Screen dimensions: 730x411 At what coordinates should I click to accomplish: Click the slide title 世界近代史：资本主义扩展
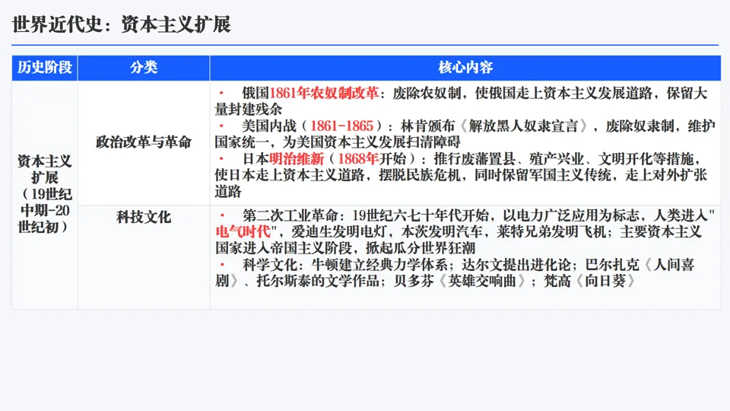(121, 24)
